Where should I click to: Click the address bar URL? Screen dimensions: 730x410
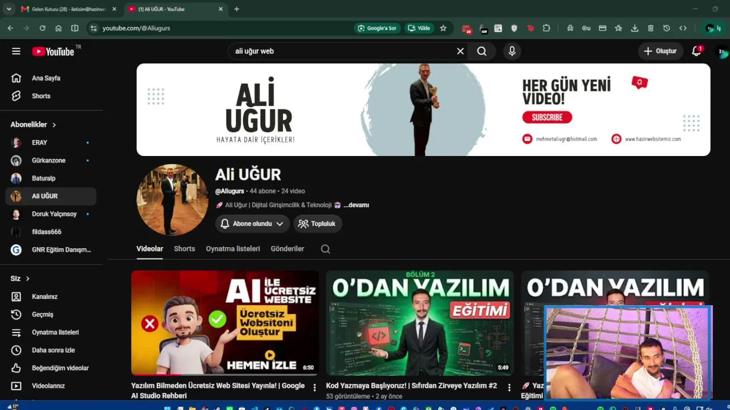point(136,28)
